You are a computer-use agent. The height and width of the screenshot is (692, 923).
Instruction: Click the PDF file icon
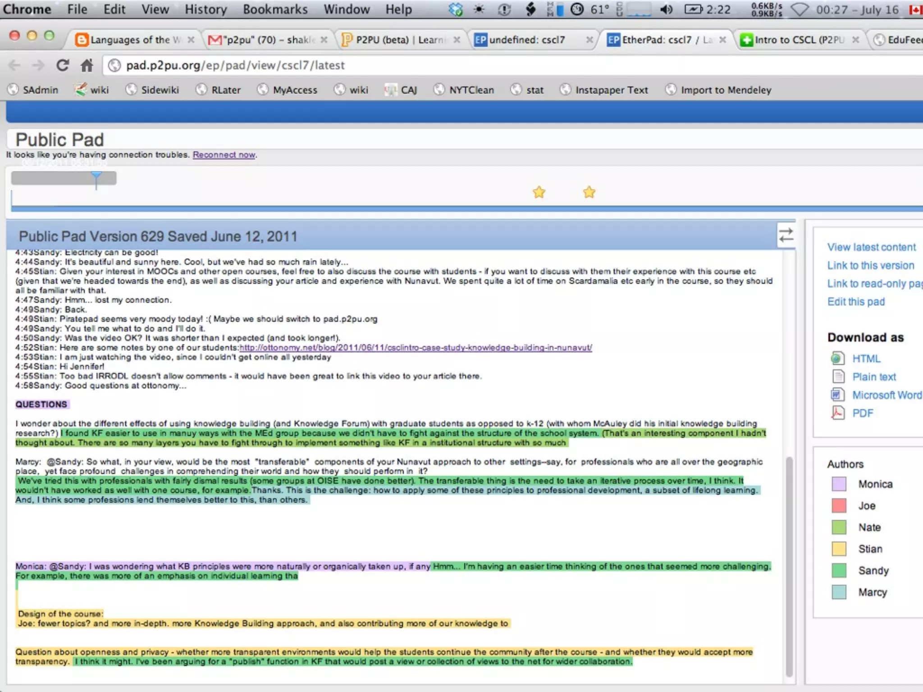[837, 413]
